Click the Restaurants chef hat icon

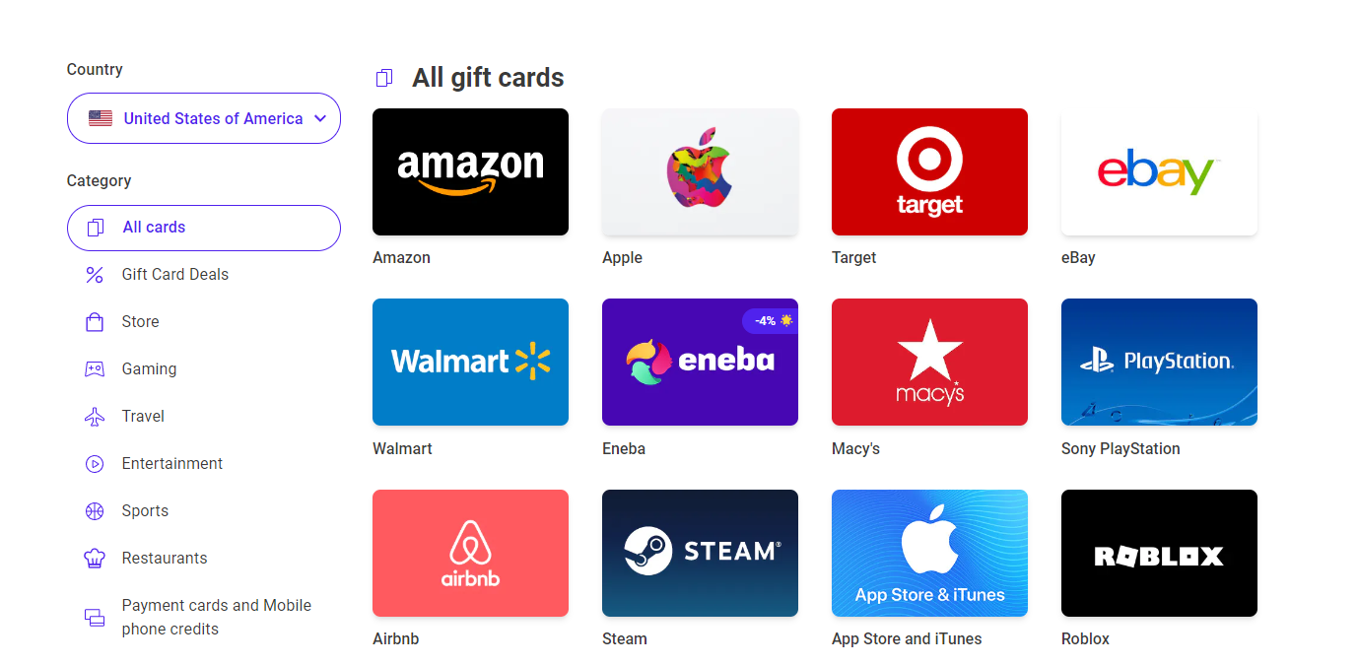tap(95, 559)
